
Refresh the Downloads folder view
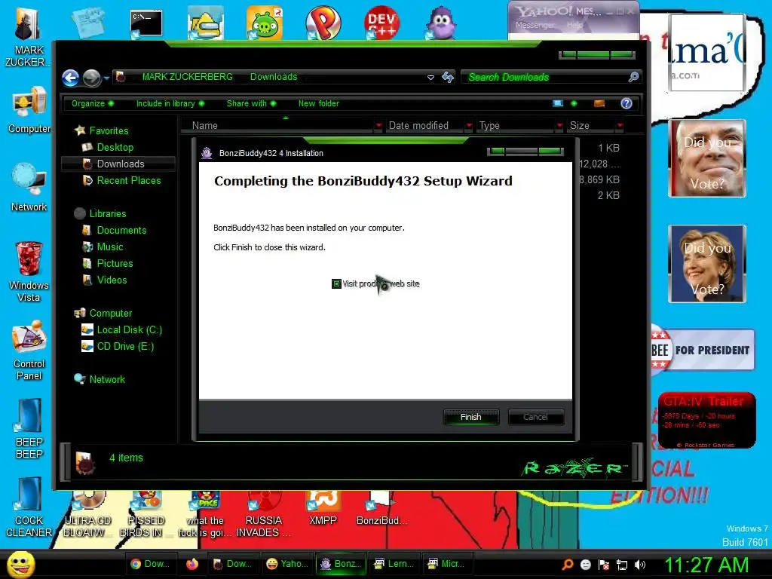coord(448,78)
